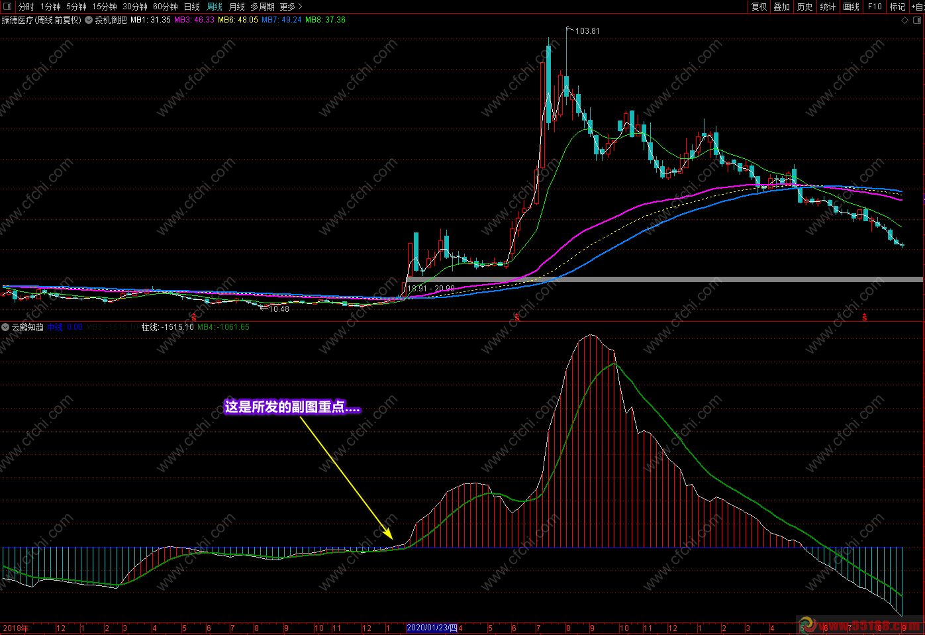Image resolution: width=925 pixels, height=635 pixels.
Task: Click the gray horizontal gap band
Action: 664,279
